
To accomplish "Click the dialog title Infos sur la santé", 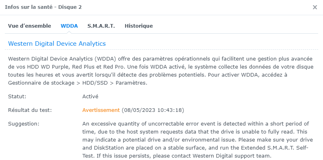I will (x=30, y=7).
